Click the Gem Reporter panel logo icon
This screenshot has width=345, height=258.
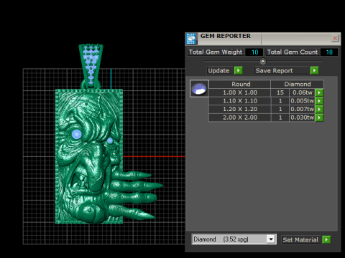pyautogui.click(x=191, y=39)
